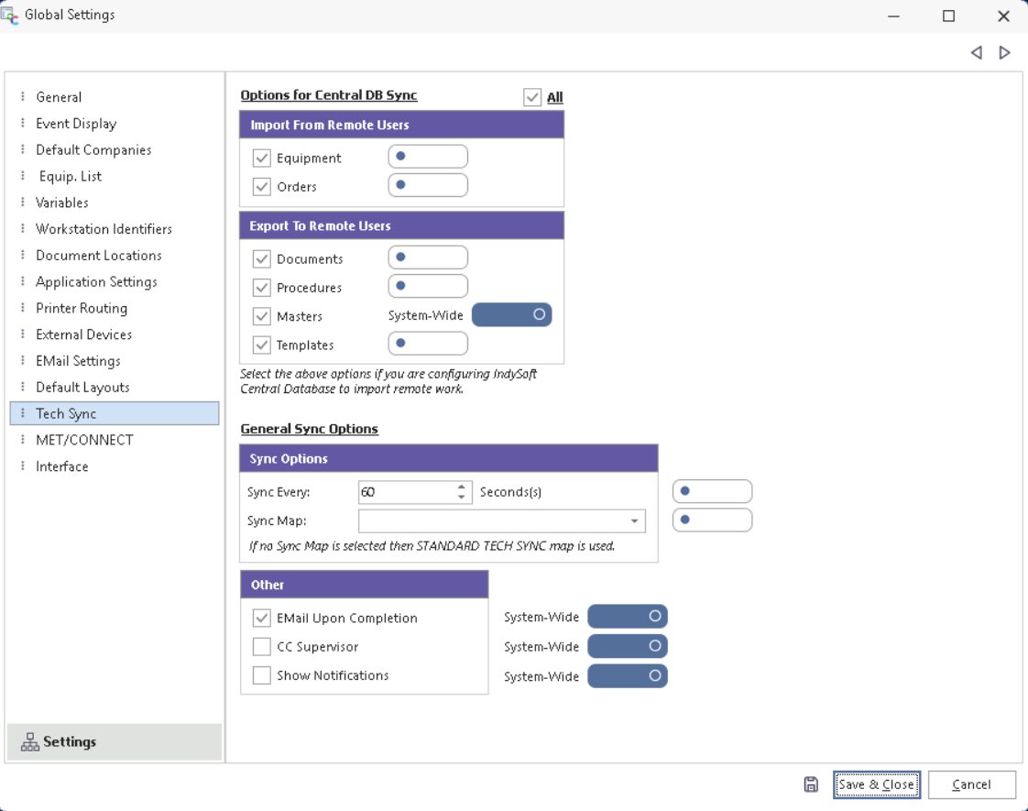
Task: Click the Save & Close button
Action: [x=876, y=784]
